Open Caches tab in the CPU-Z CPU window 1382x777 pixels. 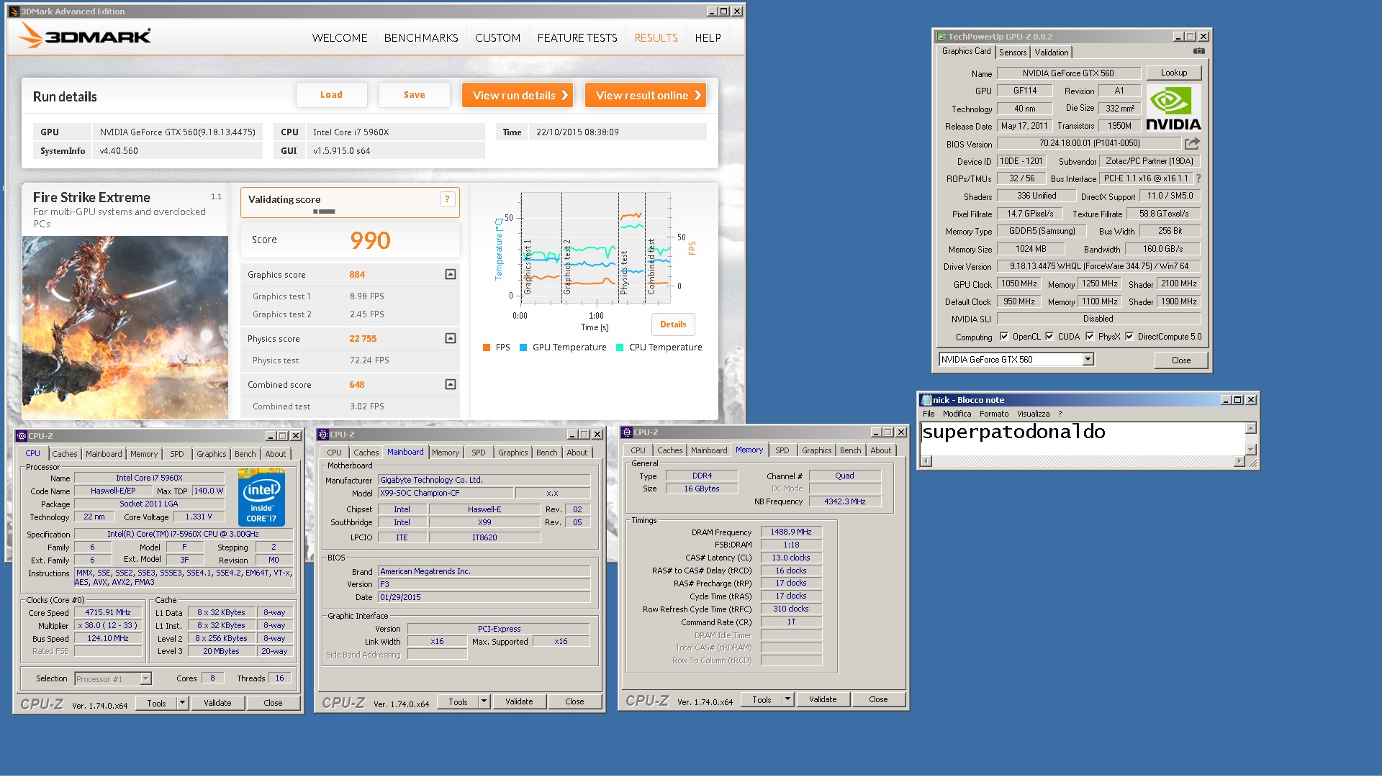(x=64, y=454)
